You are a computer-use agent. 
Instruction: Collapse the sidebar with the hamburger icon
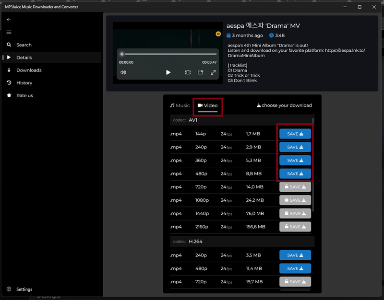pos(9,32)
